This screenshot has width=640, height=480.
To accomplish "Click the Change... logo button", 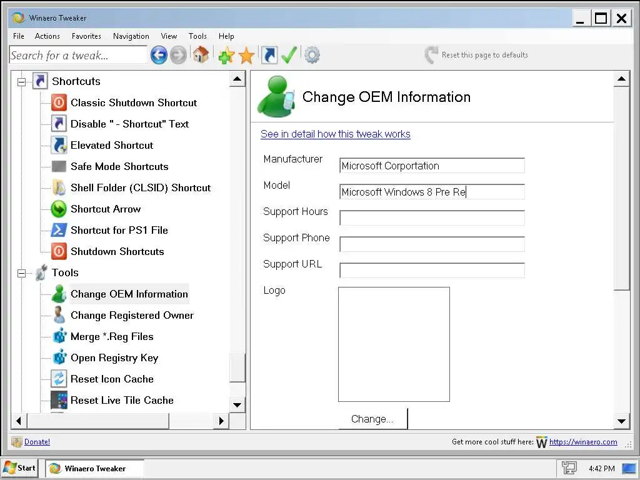I will (372, 419).
